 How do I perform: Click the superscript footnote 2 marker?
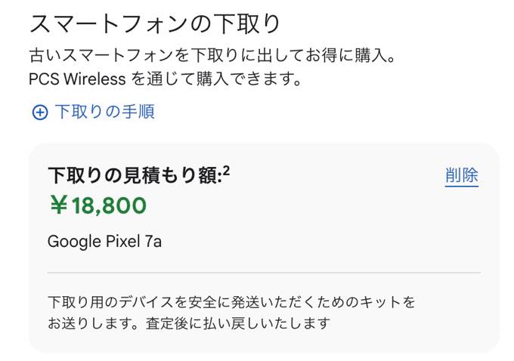226,171
